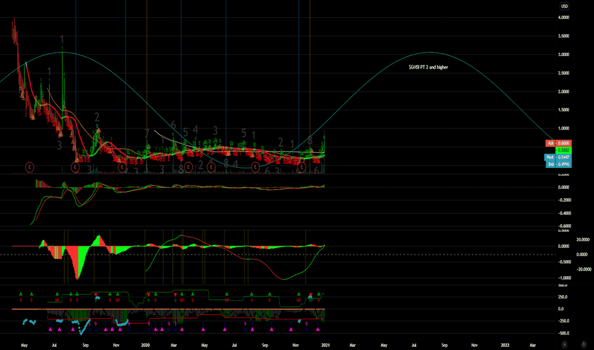The image size is (594, 350).
Task: Click the 3.5000 price scale label
Action: coord(563,36)
